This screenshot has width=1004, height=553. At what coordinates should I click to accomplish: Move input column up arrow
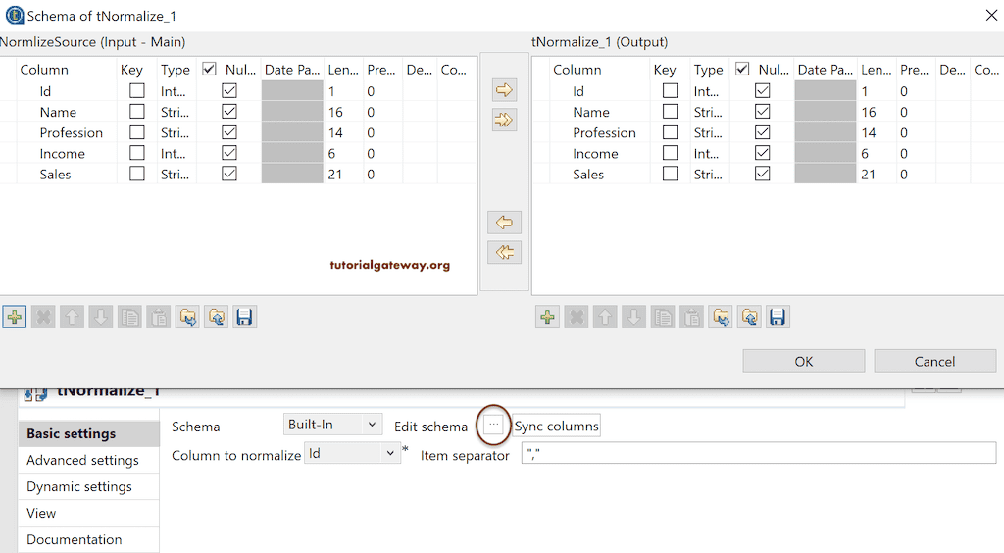click(x=73, y=317)
